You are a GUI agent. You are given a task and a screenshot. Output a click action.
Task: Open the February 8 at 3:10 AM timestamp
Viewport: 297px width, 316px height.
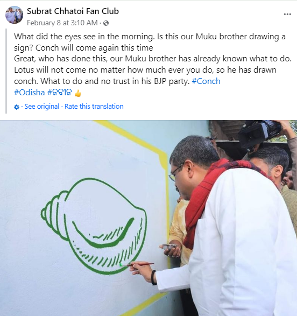[62, 23]
